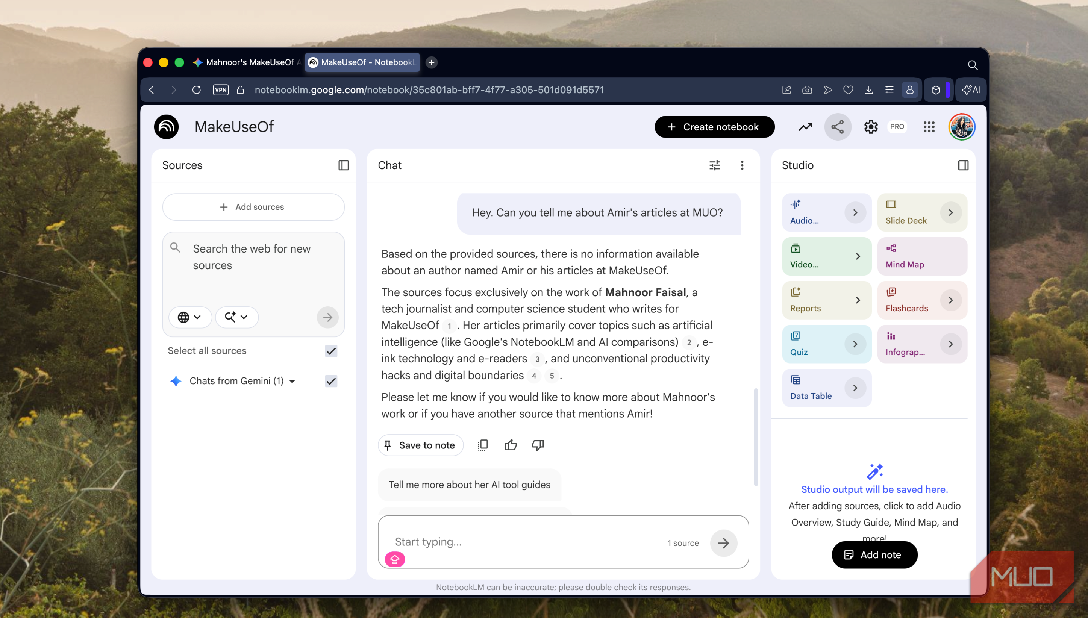This screenshot has height=618, width=1088.
Task: Click the site lock icon in address bar
Action: (x=240, y=89)
